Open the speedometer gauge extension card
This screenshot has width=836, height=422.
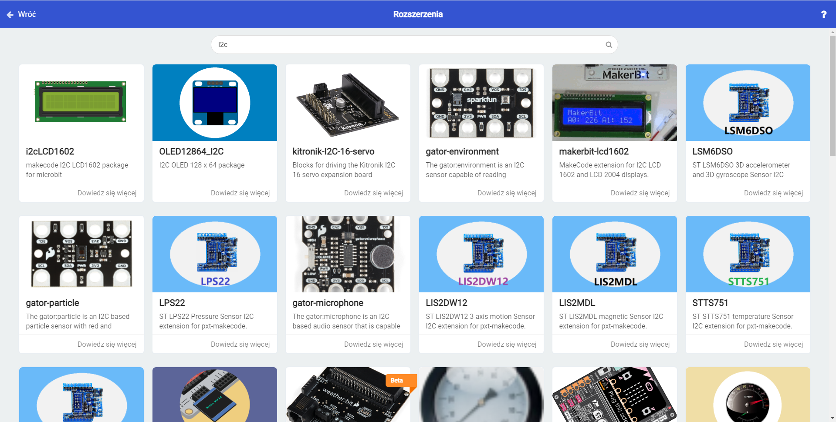coord(748,395)
